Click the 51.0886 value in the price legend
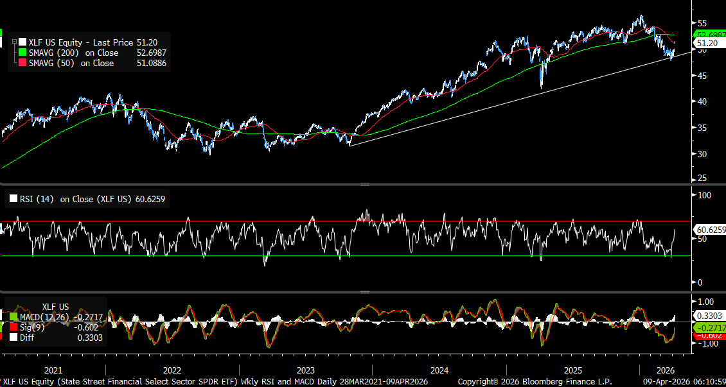 pos(152,63)
